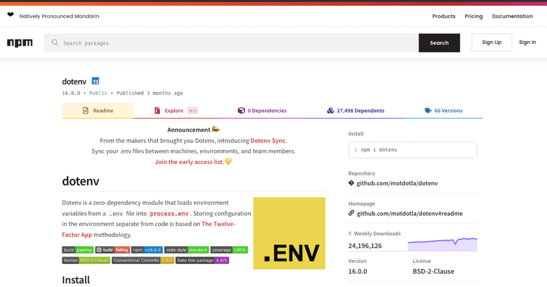This screenshot has width=547, height=287.
Task: Open the Documentation link in top nav
Action: pos(512,16)
